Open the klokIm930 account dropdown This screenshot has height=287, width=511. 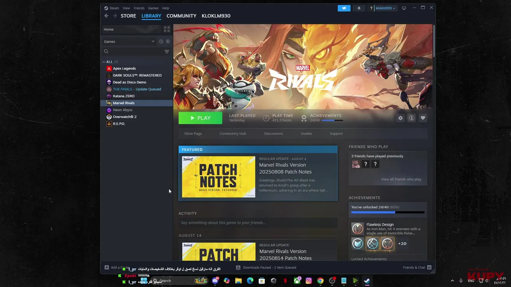tap(385, 8)
